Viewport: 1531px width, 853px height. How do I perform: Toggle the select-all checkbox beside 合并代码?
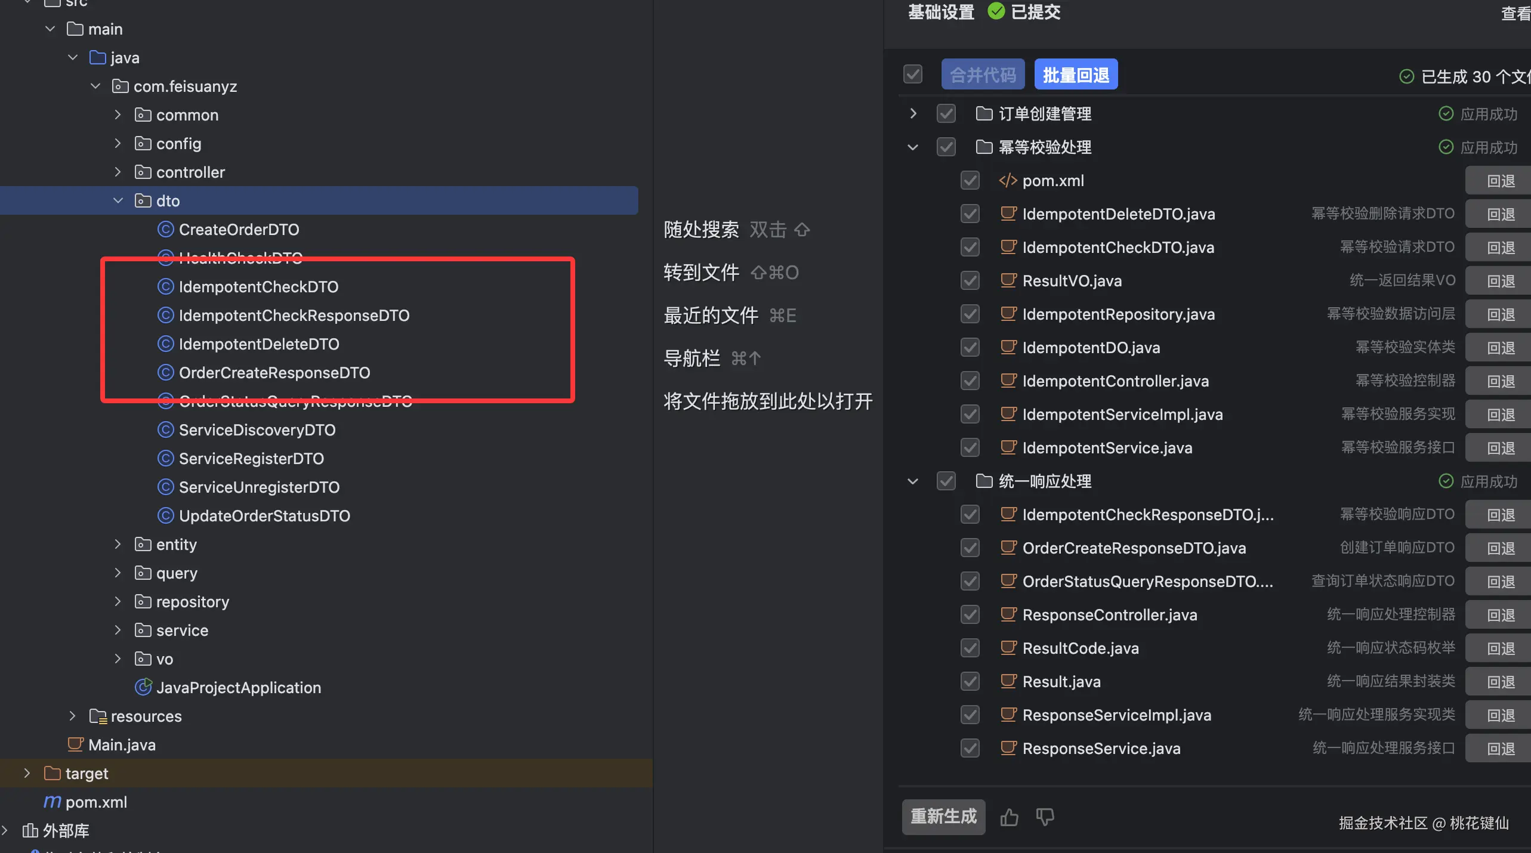pyautogui.click(x=913, y=75)
